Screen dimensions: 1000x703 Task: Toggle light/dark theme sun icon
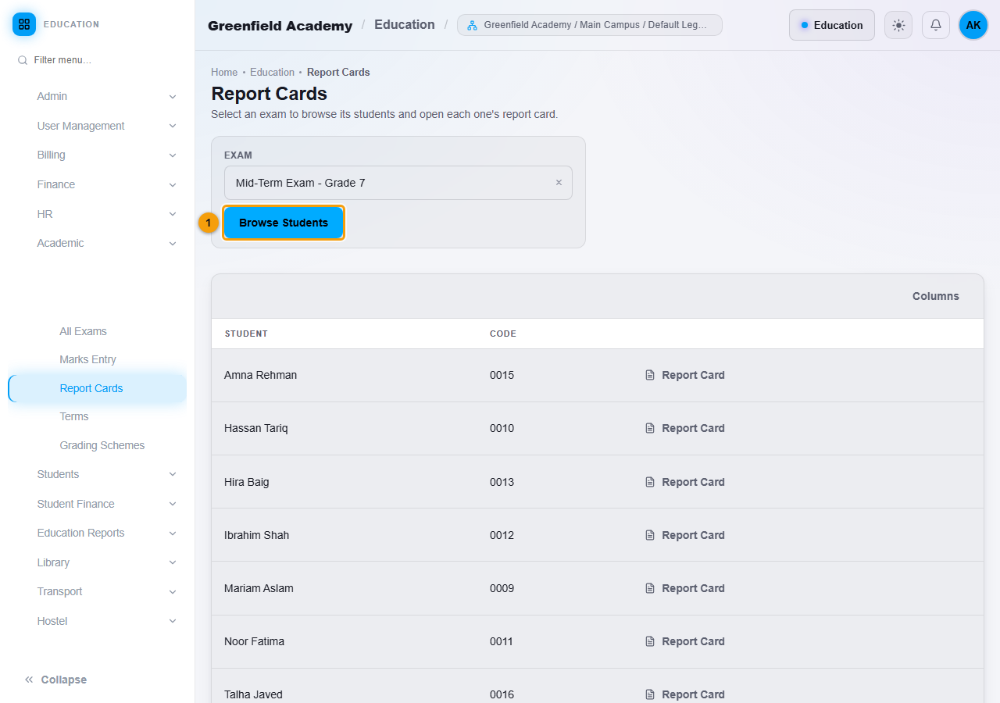tap(898, 25)
